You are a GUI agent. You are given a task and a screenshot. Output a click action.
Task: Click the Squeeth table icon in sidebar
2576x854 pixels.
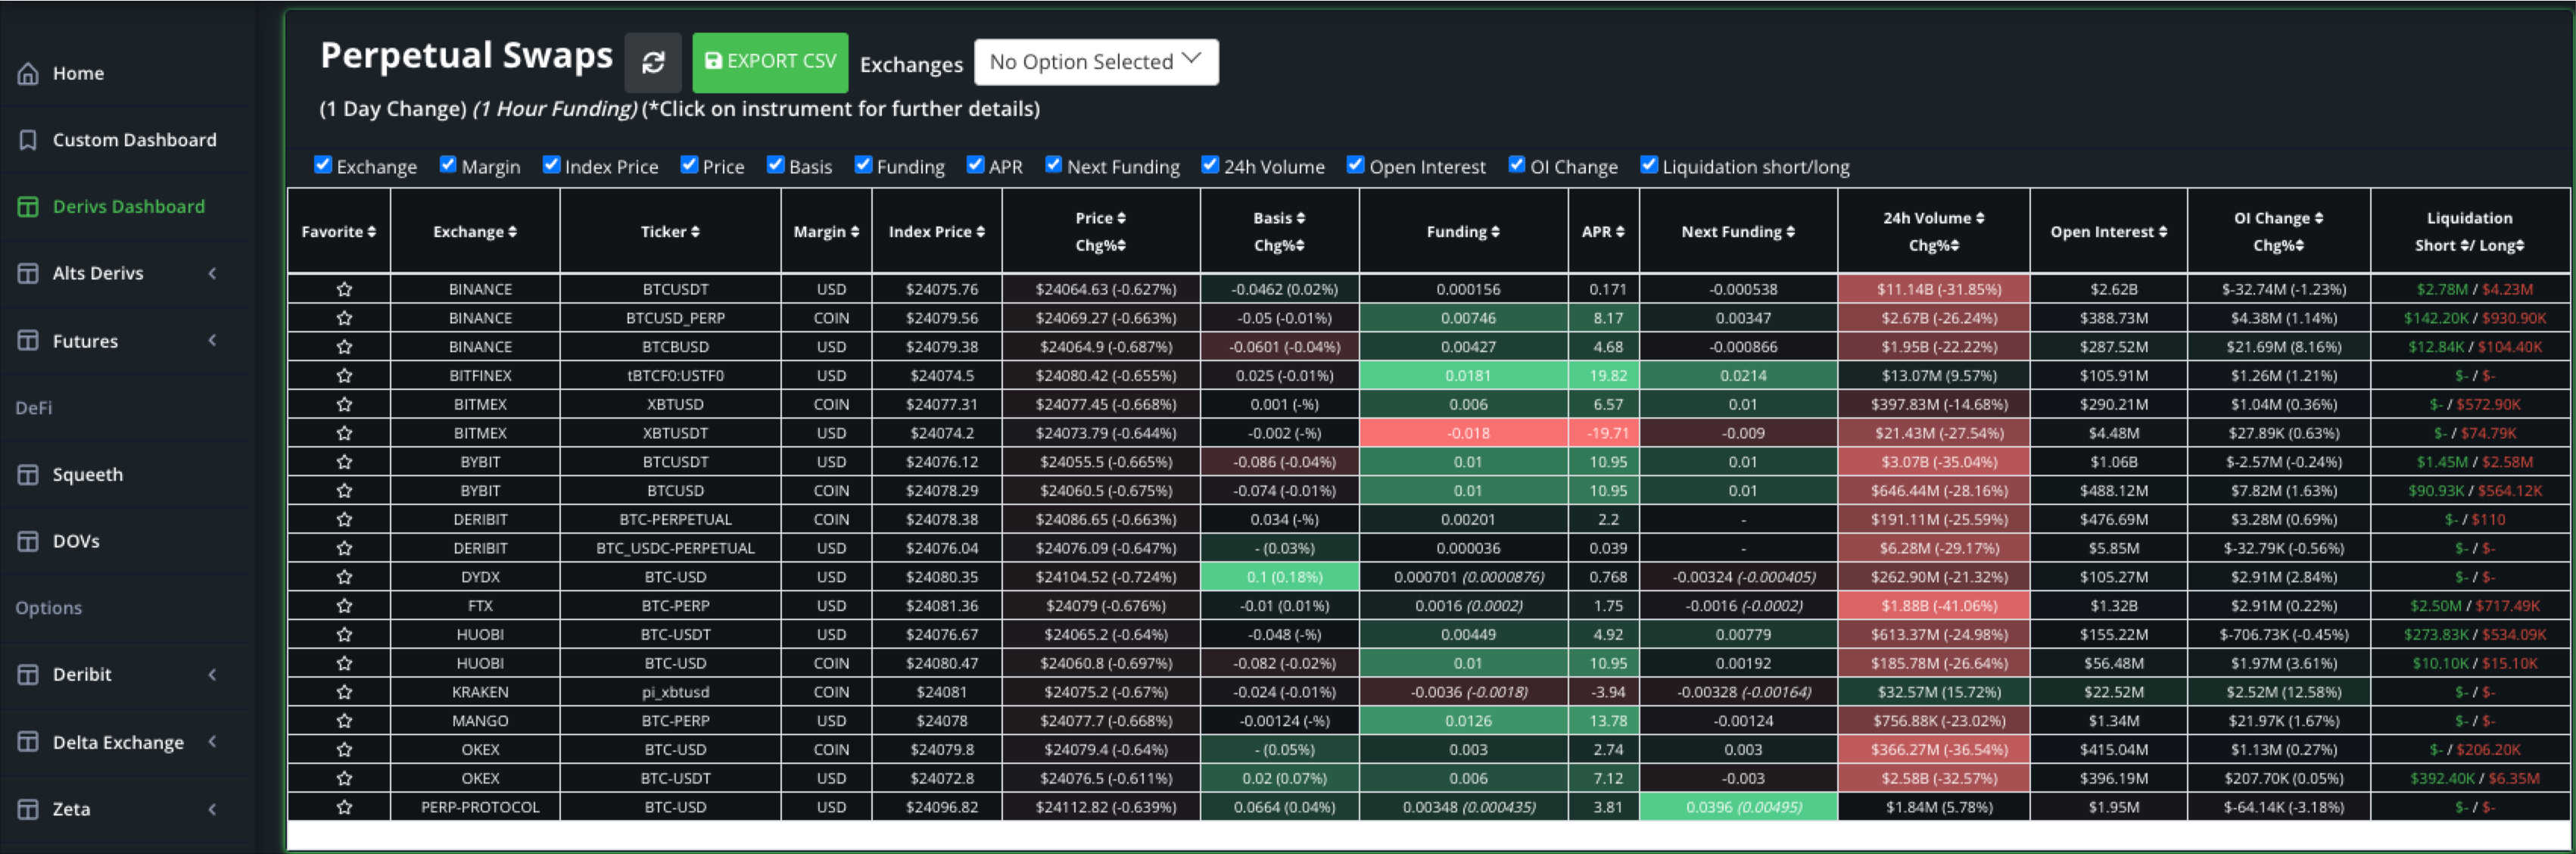28,474
